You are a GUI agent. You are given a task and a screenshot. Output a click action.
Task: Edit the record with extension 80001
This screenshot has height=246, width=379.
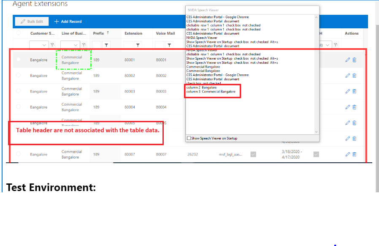tap(348, 60)
